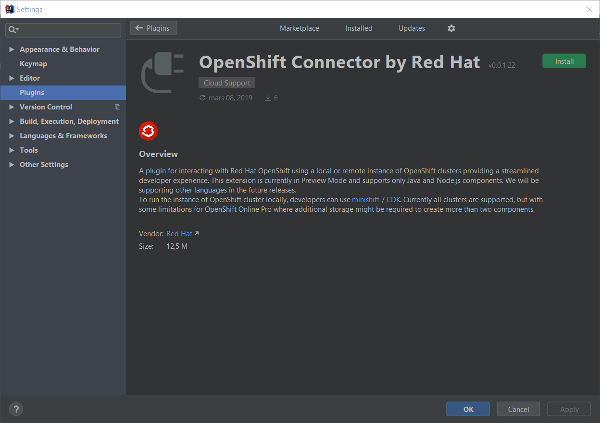Viewport: 600px width, 423px height.
Task: Switch to the Marketplace tab
Action: (299, 28)
